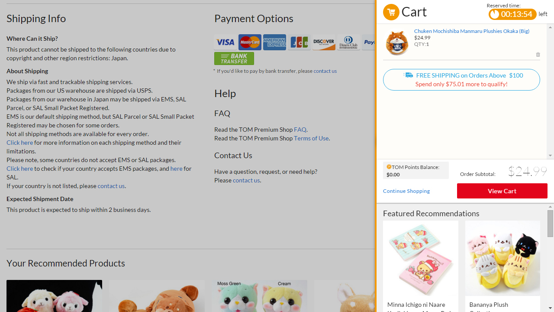554x312 pixels.
Task: Follow the Continue Shopping link
Action: [406, 191]
